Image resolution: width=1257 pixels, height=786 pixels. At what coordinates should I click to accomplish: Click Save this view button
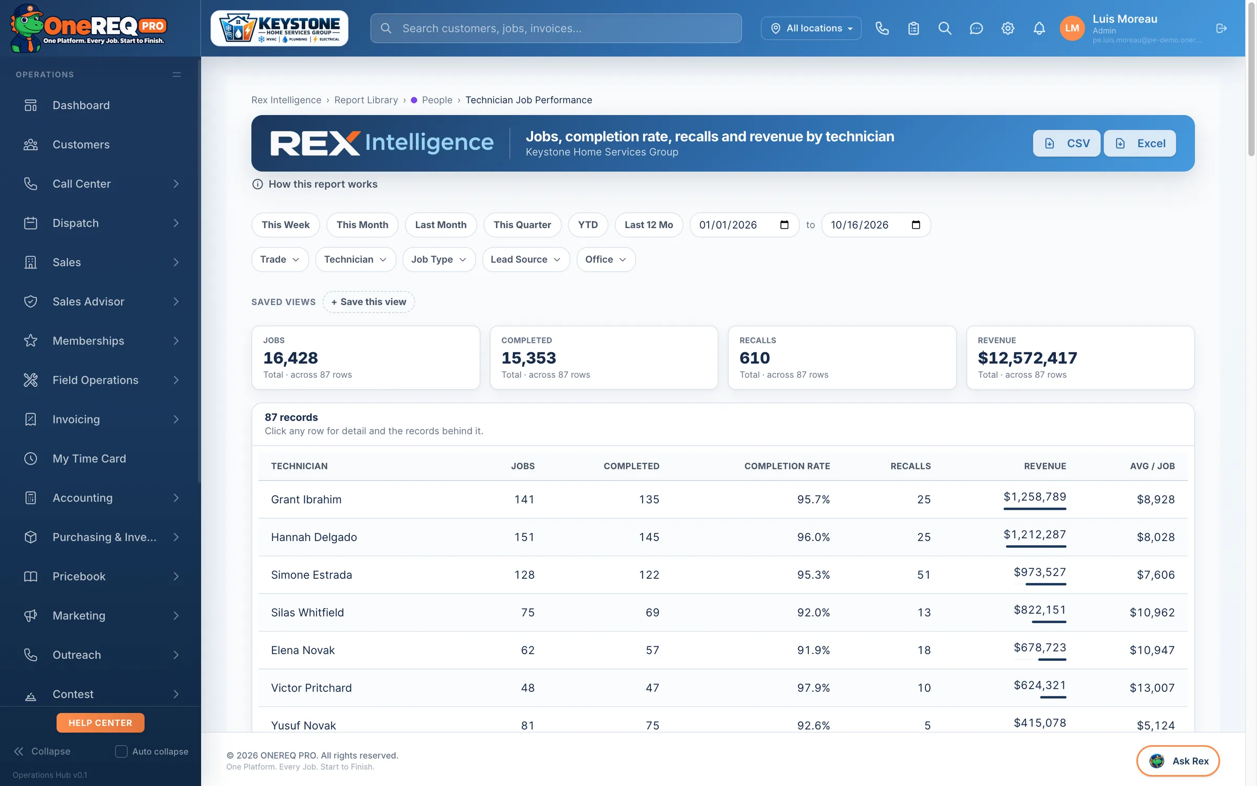[369, 302]
